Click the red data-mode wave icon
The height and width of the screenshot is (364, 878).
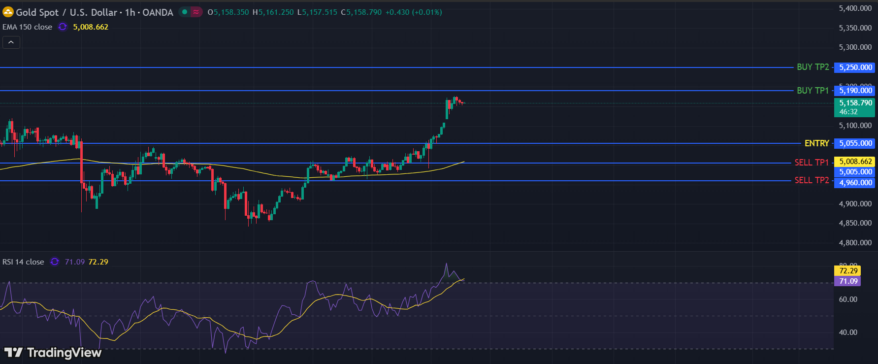pyautogui.click(x=196, y=12)
